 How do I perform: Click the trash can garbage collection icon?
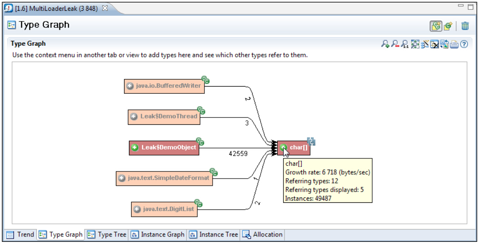point(465,26)
